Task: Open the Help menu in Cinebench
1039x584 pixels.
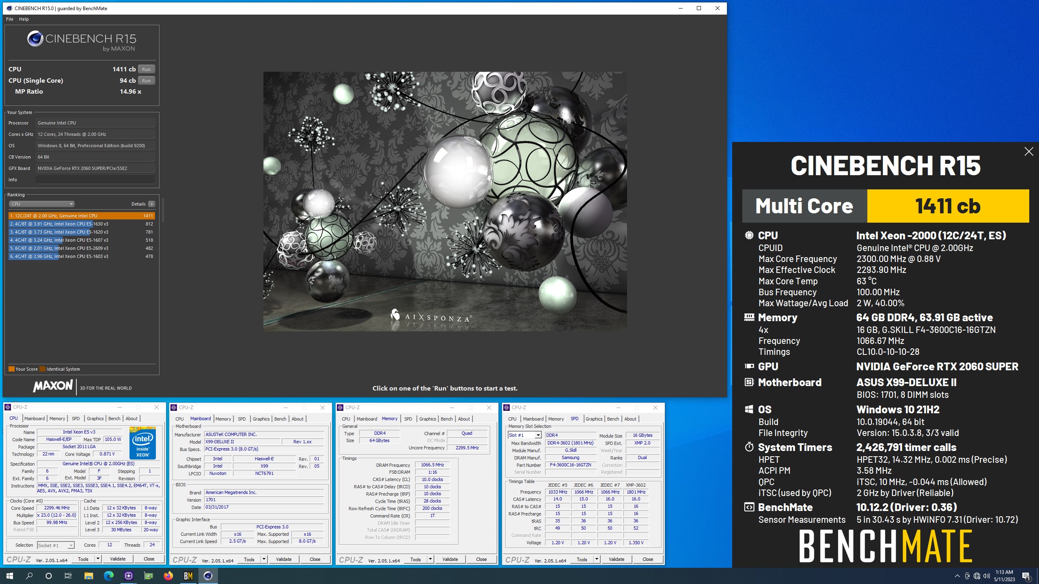Action: pyautogui.click(x=24, y=19)
